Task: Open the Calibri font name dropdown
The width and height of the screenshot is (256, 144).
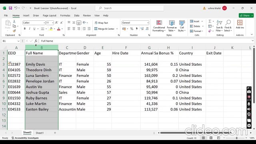Action: tap(44, 23)
